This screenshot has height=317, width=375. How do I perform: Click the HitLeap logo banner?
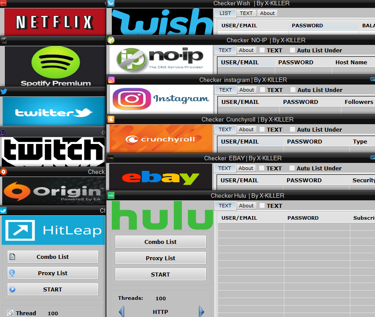tap(53, 230)
